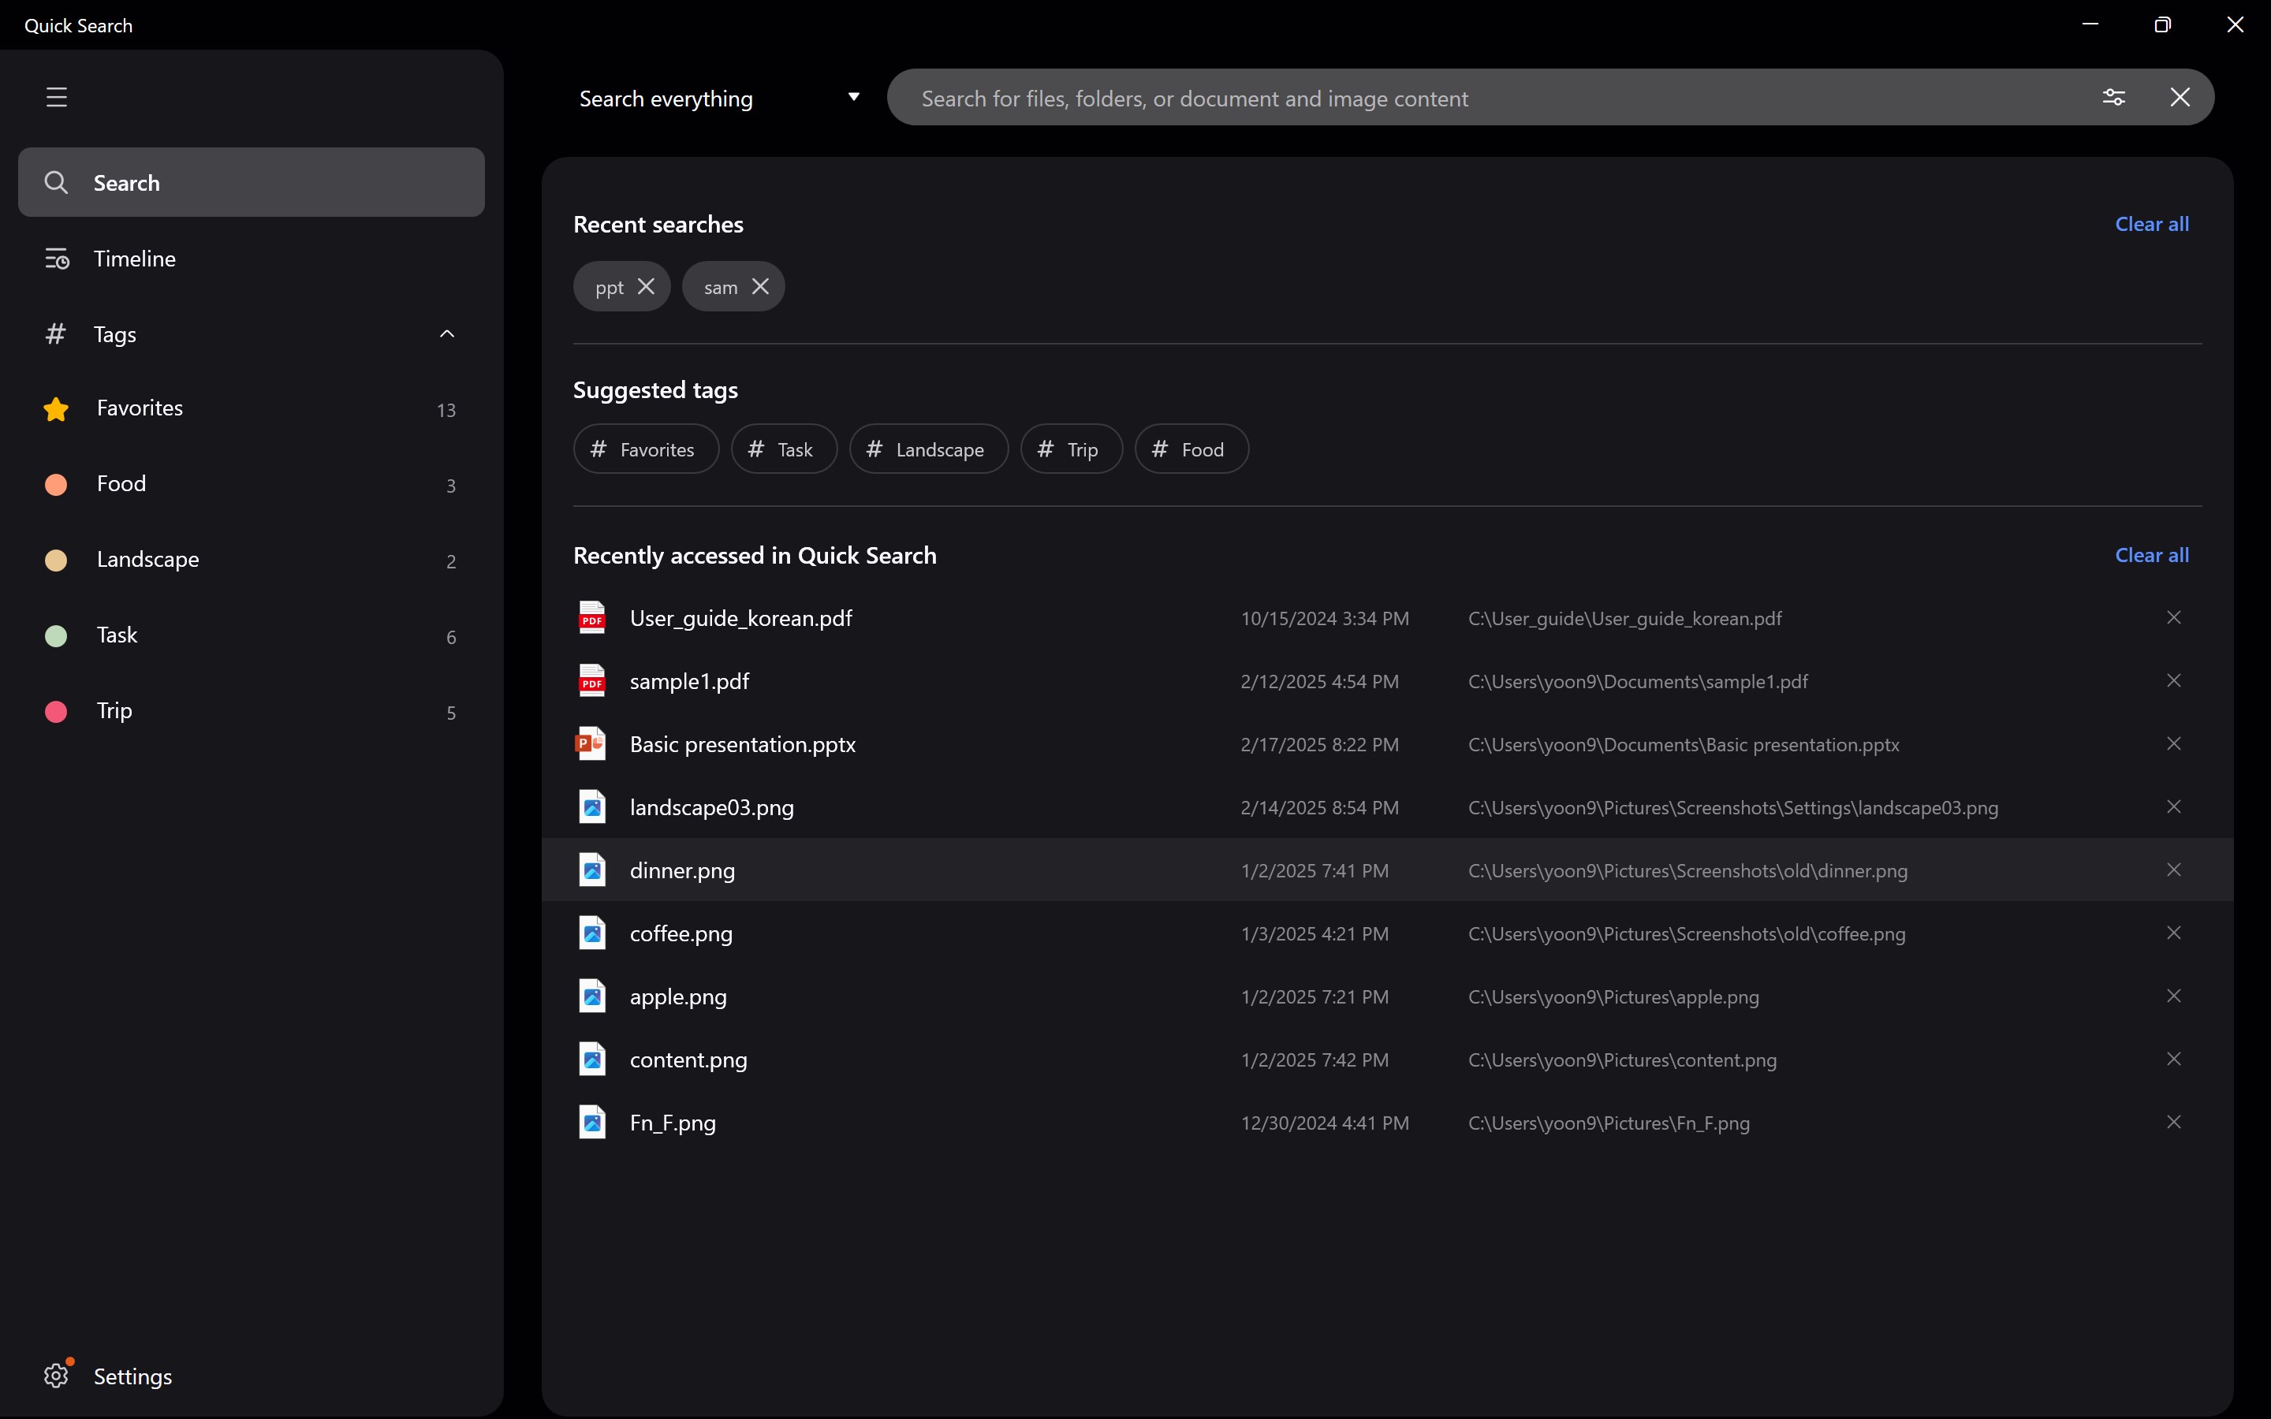The width and height of the screenshot is (2271, 1419).
Task: Click the PDF icon for User_guide_korean.pdf
Action: pos(591,619)
